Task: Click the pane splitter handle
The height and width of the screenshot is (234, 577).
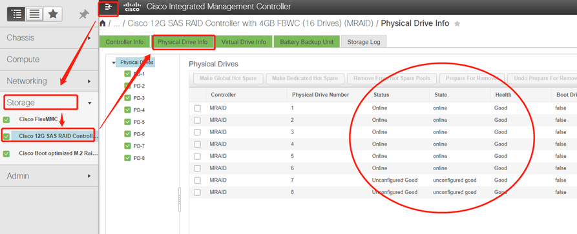Action: click(x=180, y=199)
